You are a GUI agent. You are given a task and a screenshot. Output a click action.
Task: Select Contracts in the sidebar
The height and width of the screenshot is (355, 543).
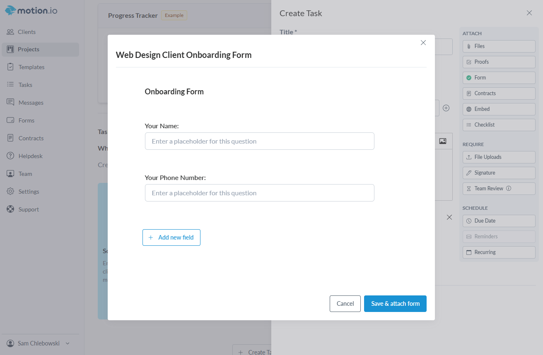pos(31,138)
